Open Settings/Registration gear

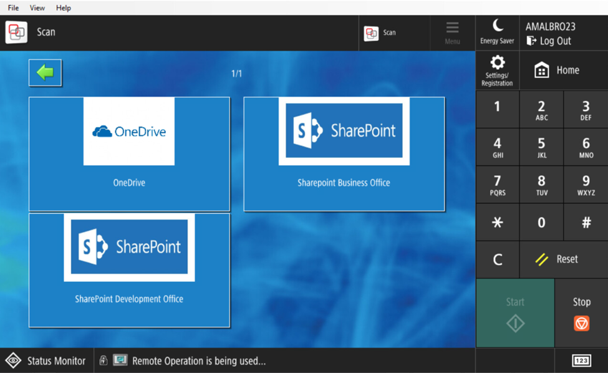click(498, 70)
